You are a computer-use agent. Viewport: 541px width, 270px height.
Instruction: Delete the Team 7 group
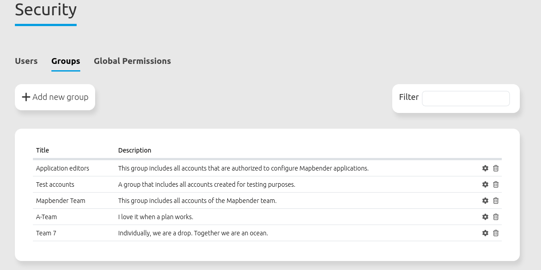[496, 233]
